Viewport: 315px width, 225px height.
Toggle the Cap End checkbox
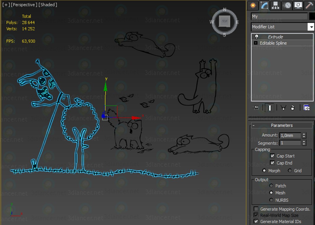[x=272, y=163]
